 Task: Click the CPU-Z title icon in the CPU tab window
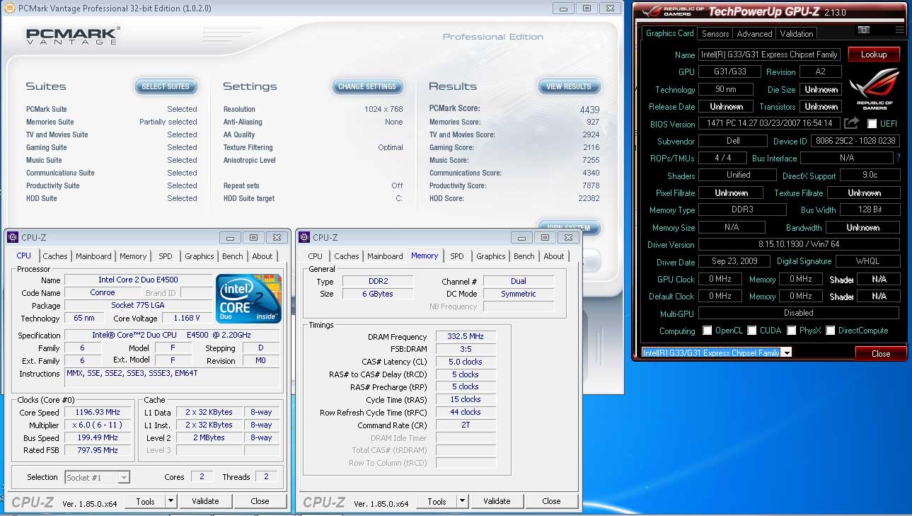point(12,237)
